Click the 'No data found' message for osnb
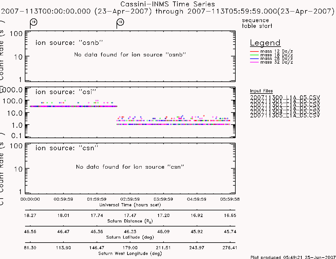Screen dimensions: 336x259 point(130,55)
